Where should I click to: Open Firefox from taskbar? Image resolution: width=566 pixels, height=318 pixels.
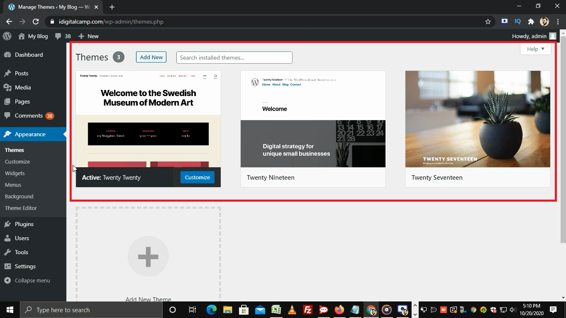pyautogui.click(x=339, y=310)
